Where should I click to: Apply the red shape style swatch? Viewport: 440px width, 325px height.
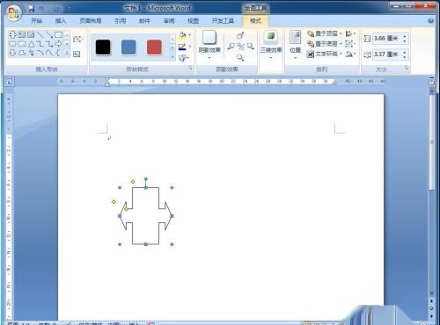click(154, 47)
